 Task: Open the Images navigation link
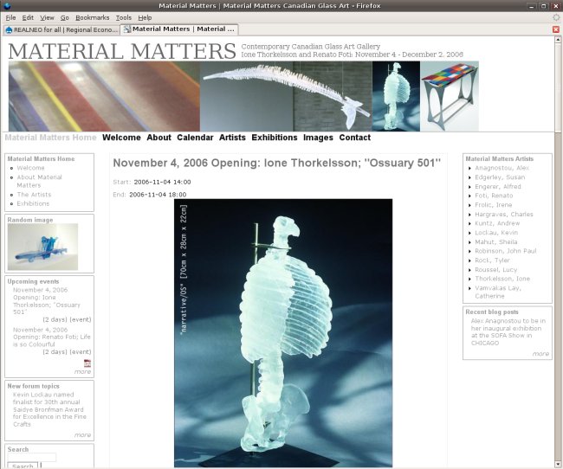pyautogui.click(x=318, y=138)
